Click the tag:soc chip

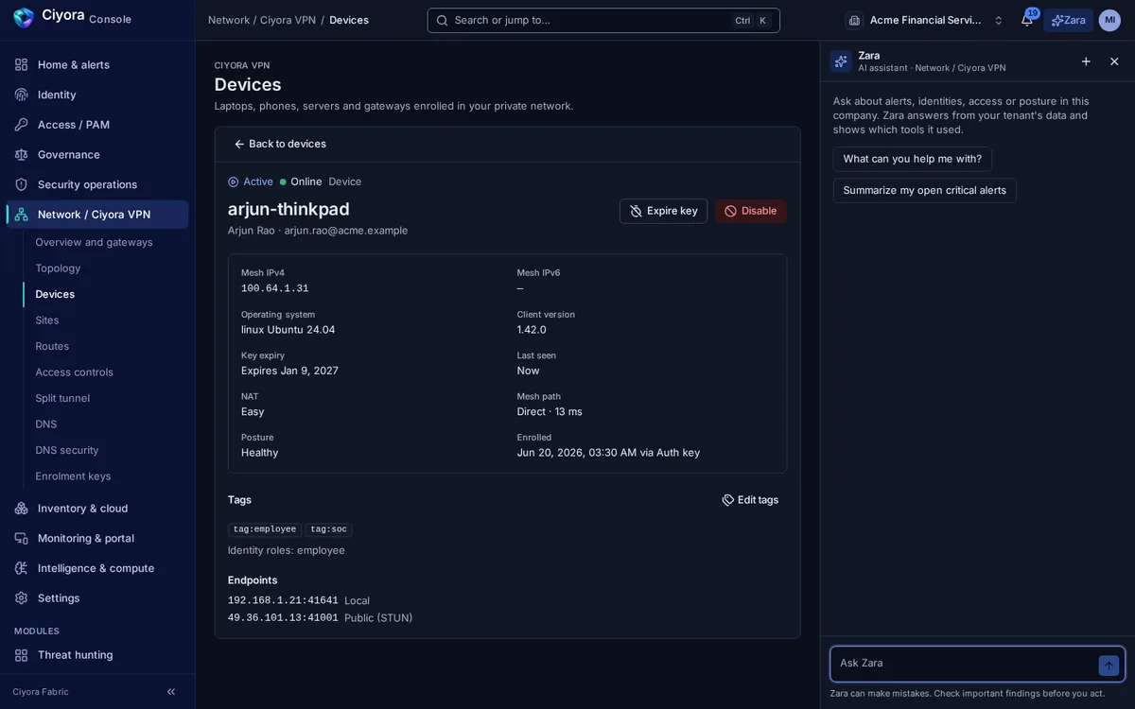tap(328, 529)
